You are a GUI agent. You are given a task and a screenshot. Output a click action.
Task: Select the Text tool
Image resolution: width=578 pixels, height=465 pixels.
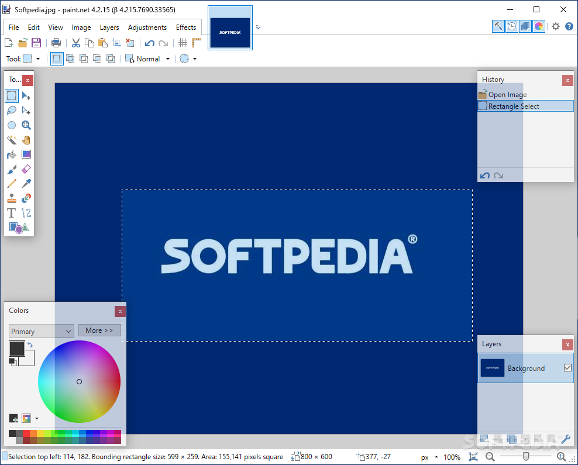click(x=12, y=213)
